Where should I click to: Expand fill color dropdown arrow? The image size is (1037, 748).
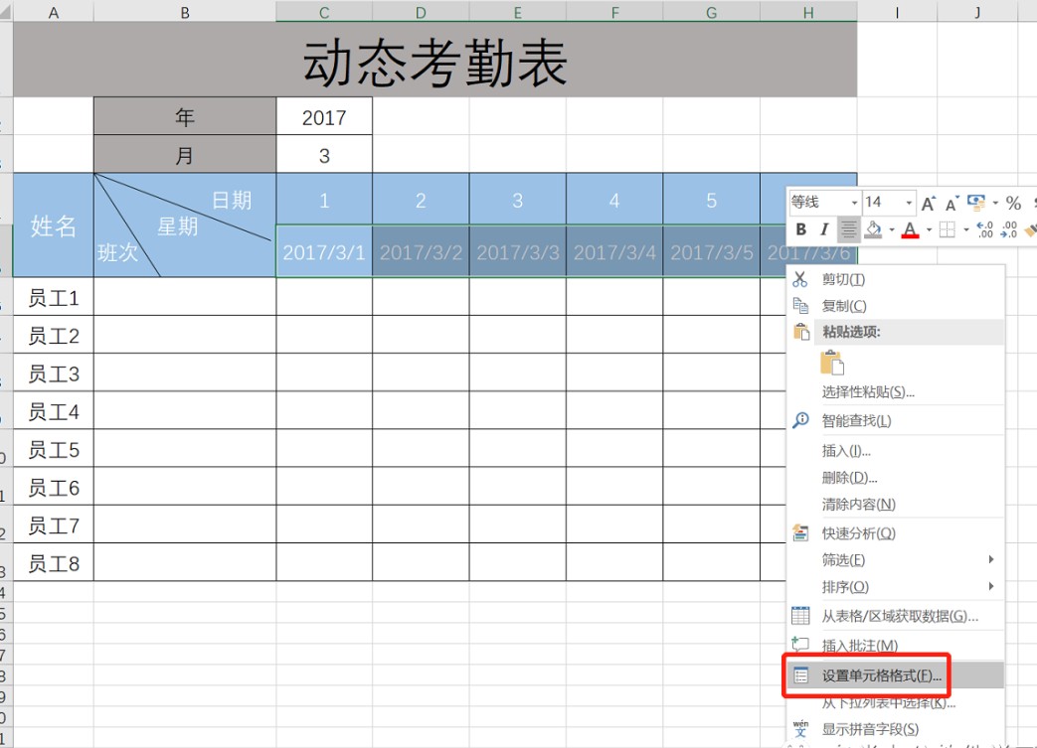(892, 229)
